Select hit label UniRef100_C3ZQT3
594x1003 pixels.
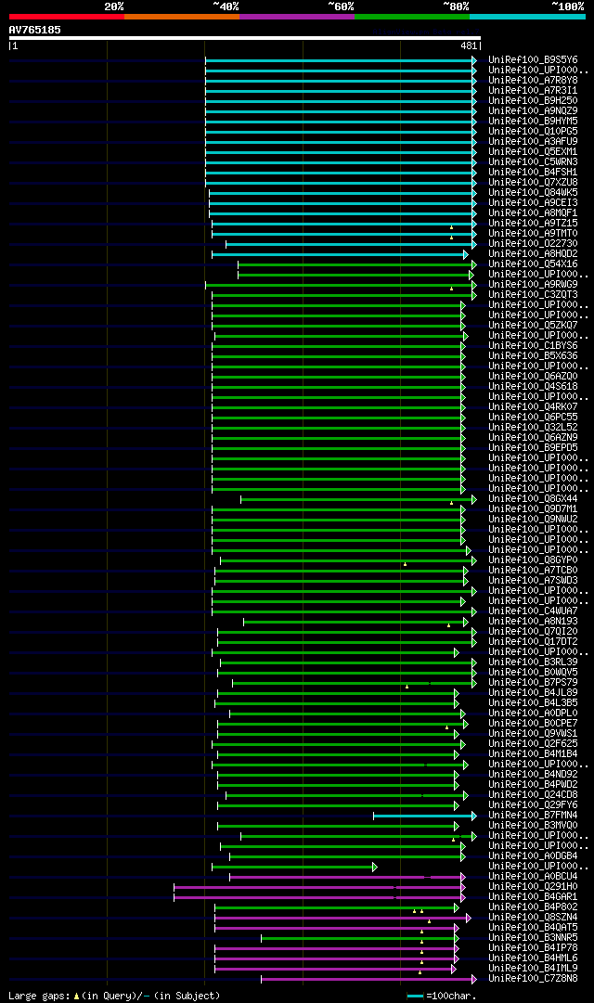point(533,296)
